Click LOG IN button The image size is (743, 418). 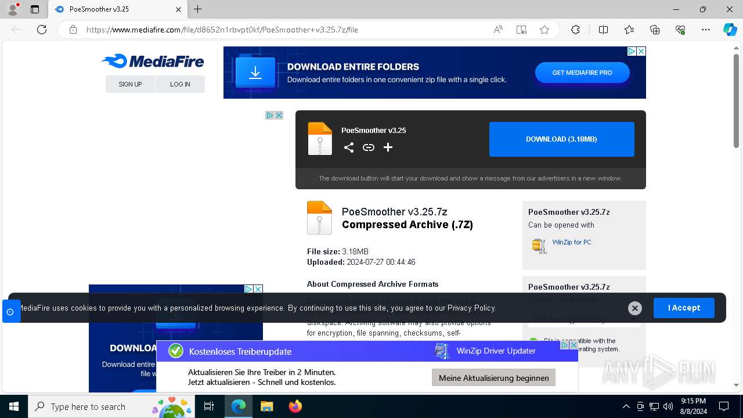[180, 84]
